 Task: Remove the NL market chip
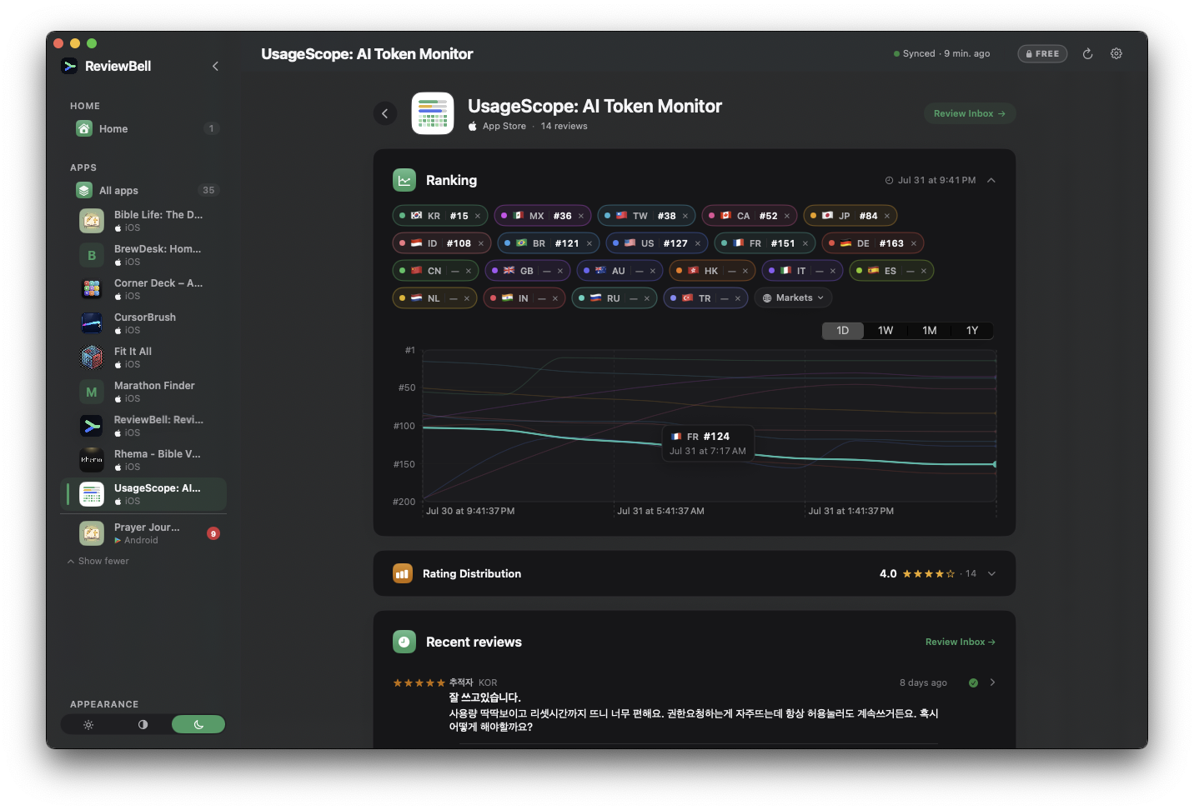click(x=467, y=298)
